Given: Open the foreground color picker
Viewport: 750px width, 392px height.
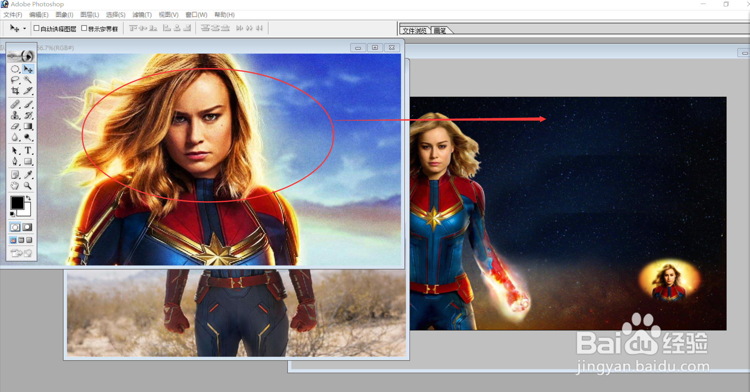Looking at the screenshot, I should pos(17,203).
